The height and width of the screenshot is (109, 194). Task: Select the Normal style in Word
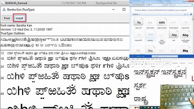[x=167, y=63]
